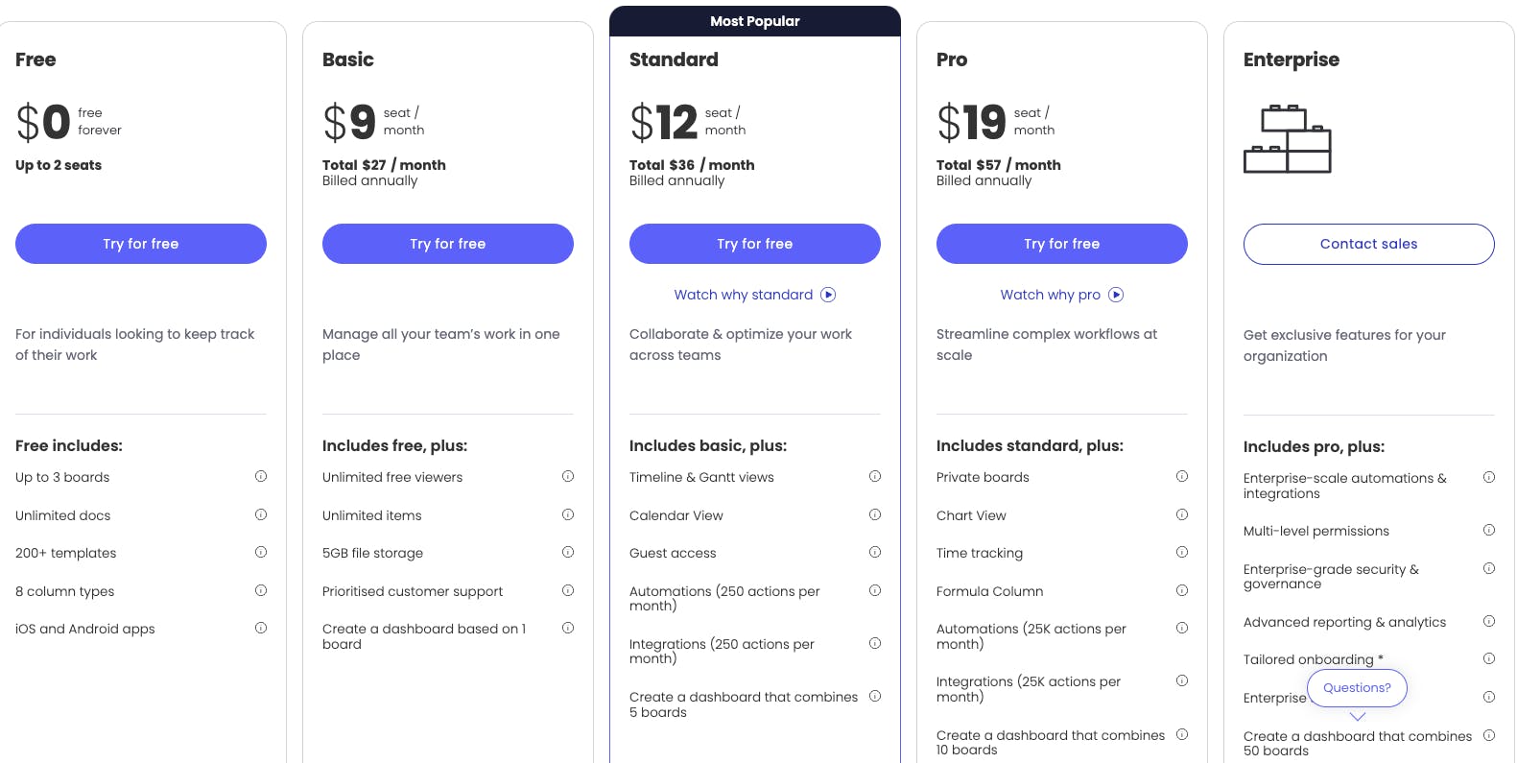1517x763 pixels.
Task: Open info for "Multi-level permissions"
Action: (1489, 530)
